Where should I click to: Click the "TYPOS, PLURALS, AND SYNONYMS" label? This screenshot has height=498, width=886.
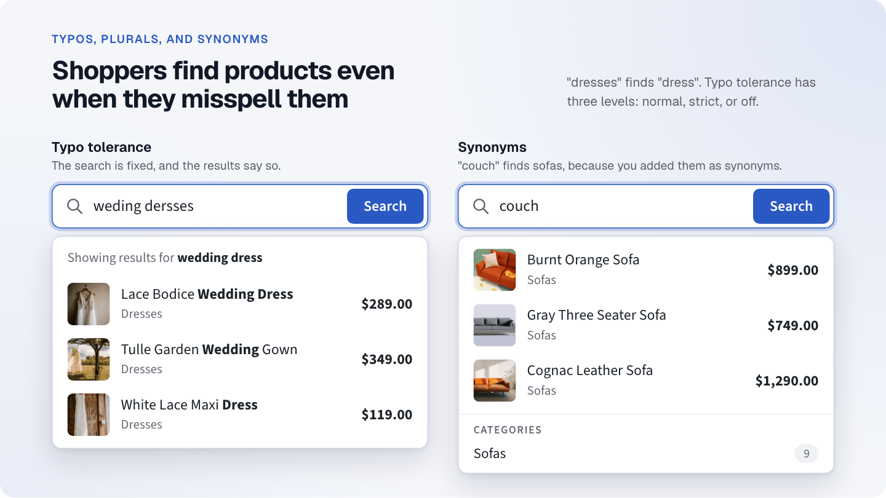tap(160, 39)
